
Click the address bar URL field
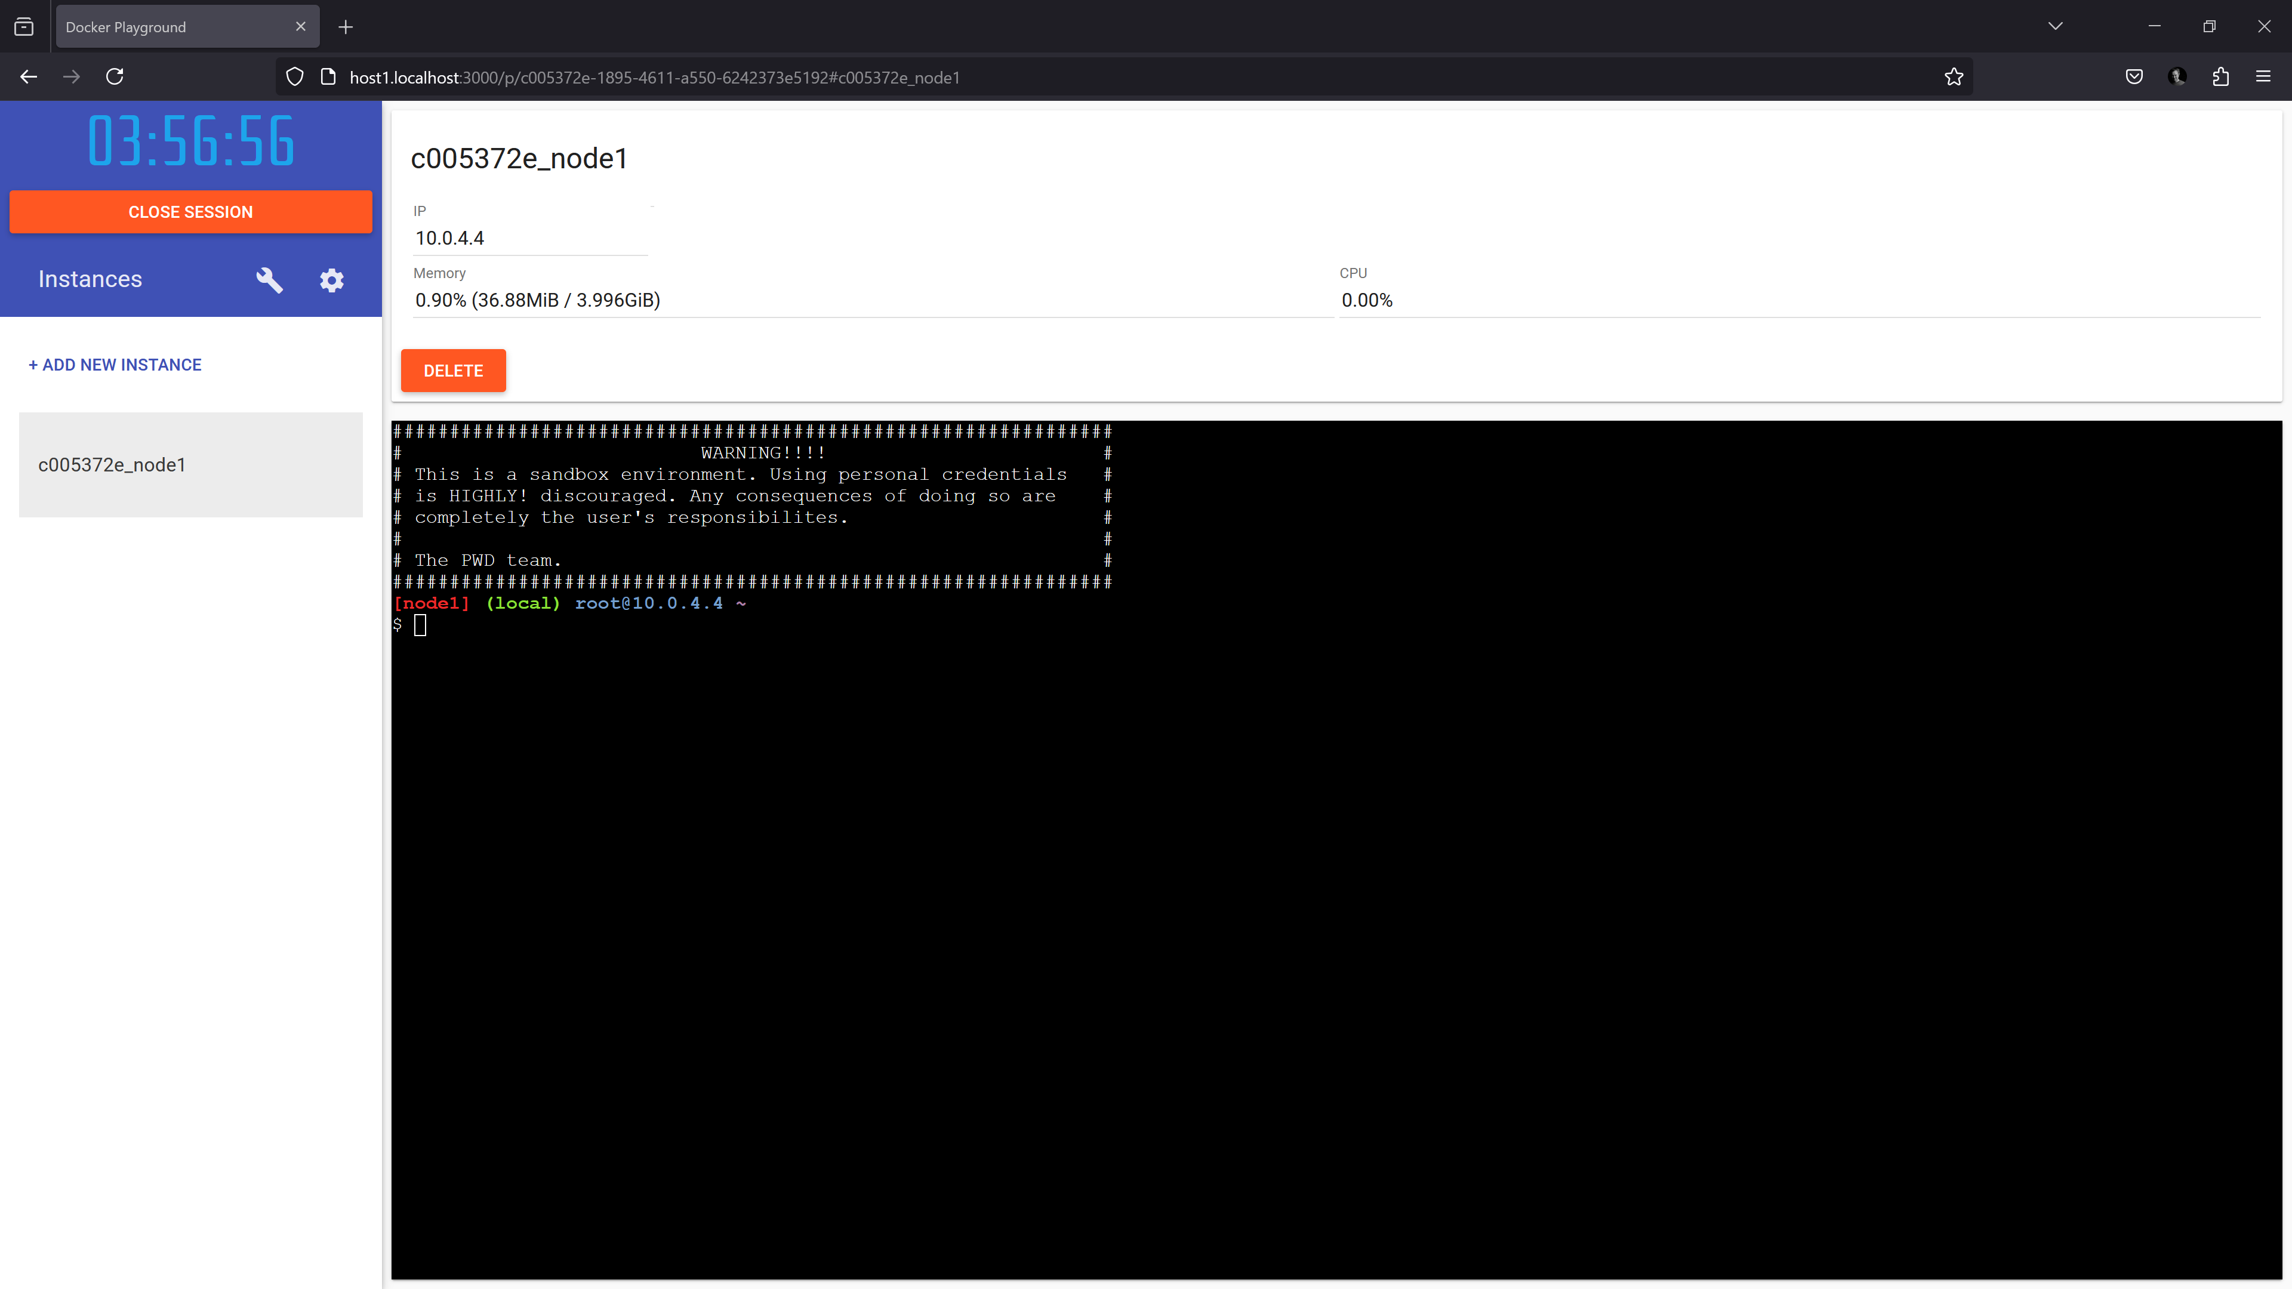click(1068, 78)
